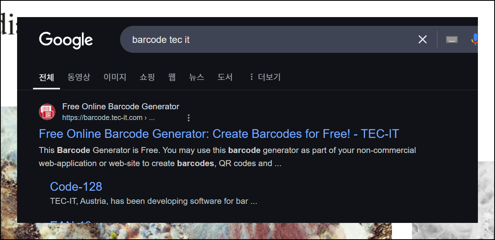Start voice search with microphone icon
Screen dimensions: 495x240
[x=474, y=39]
